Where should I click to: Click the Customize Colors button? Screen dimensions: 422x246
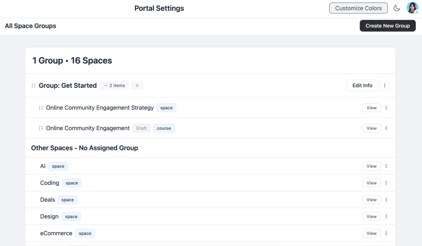pyautogui.click(x=358, y=8)
